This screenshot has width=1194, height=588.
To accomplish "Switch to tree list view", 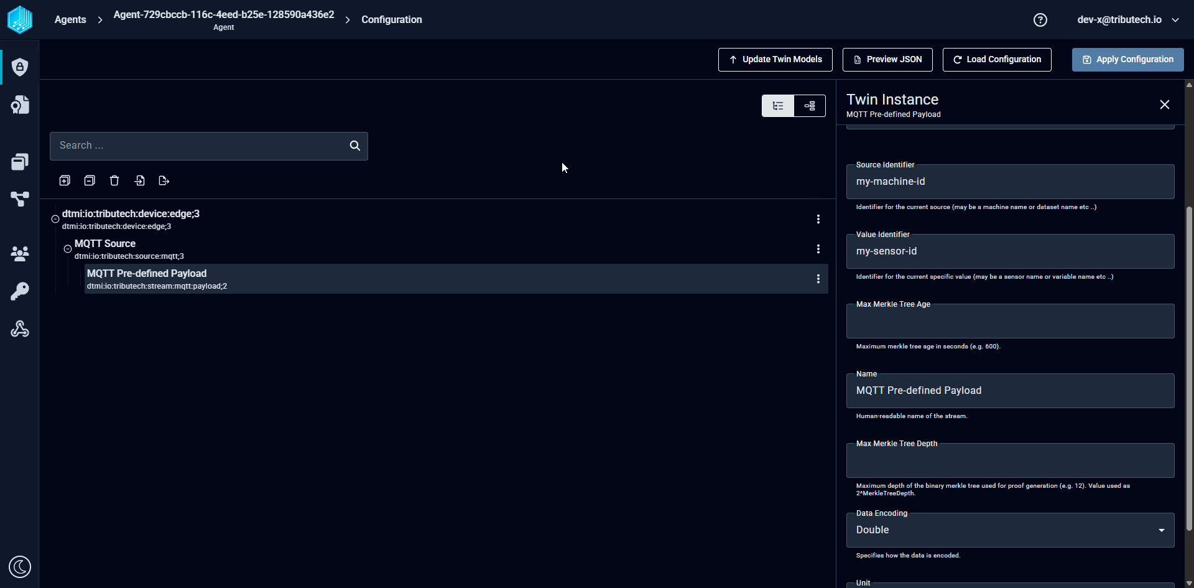I will 778,106.
